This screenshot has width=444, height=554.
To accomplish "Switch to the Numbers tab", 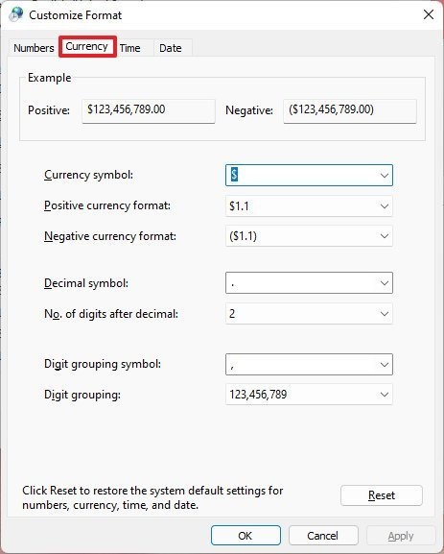I will point(34,48).
